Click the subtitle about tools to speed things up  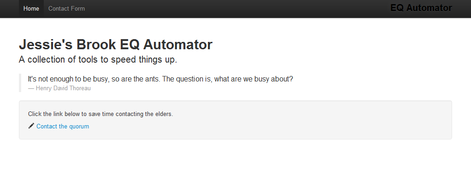(98, 60)
